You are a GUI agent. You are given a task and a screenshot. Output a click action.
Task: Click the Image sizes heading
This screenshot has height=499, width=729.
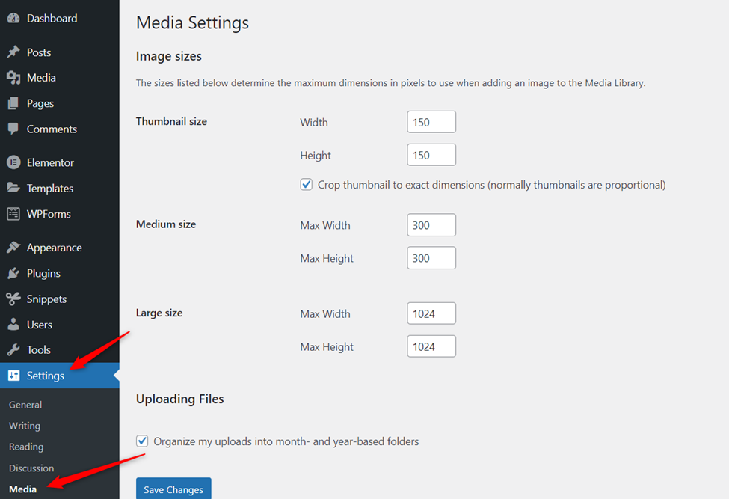[x=168, y=56]
